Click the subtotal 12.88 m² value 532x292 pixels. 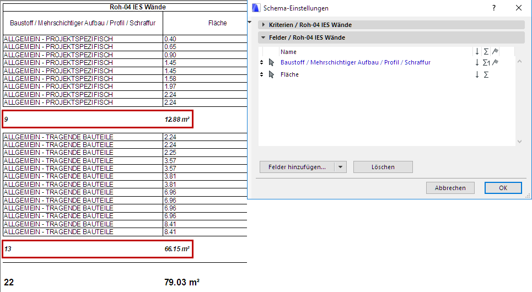(x=177, y=120)
